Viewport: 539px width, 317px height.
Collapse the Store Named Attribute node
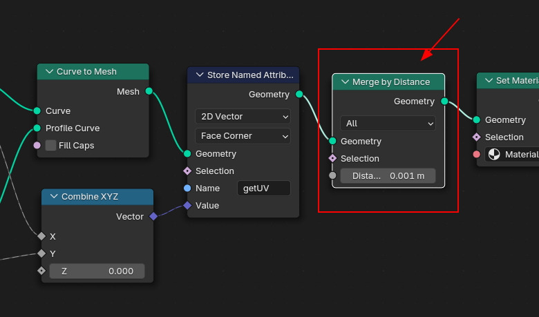[200, 75]
